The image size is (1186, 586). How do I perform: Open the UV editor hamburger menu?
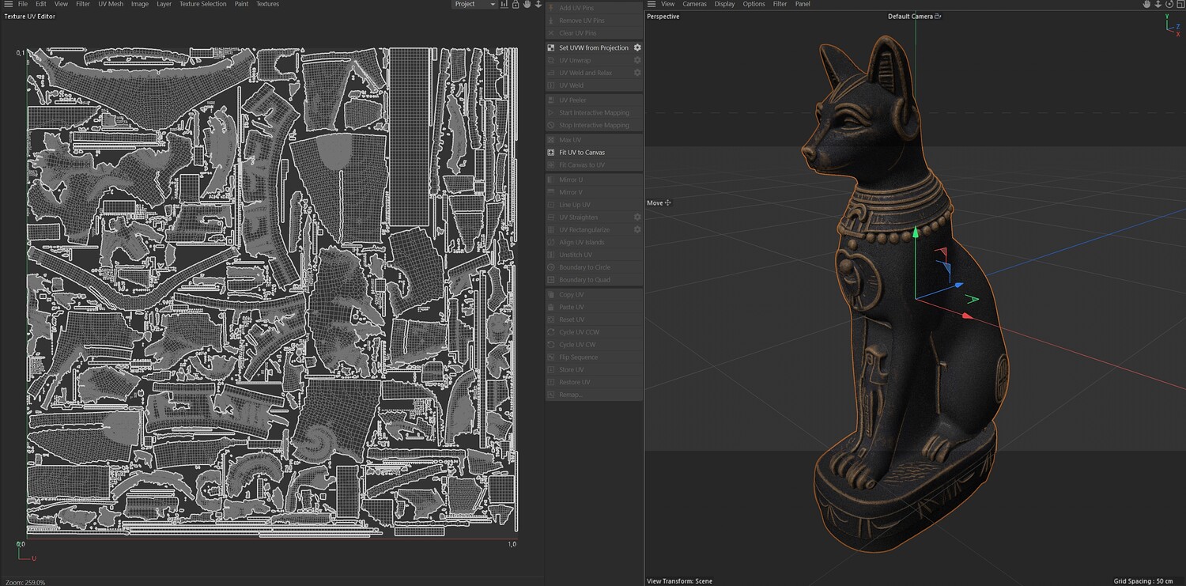coord(8,4)
